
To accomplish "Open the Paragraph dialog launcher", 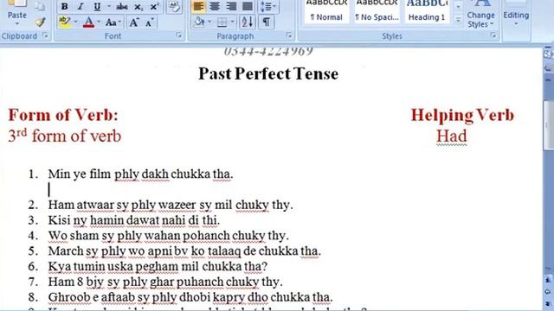I will tap(288, 35).
